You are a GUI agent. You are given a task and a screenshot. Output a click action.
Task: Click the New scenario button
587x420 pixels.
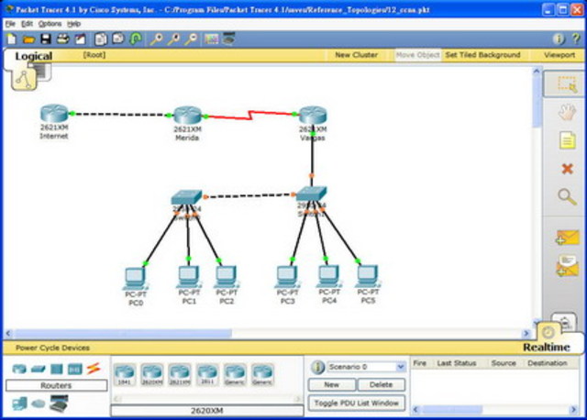332,384
